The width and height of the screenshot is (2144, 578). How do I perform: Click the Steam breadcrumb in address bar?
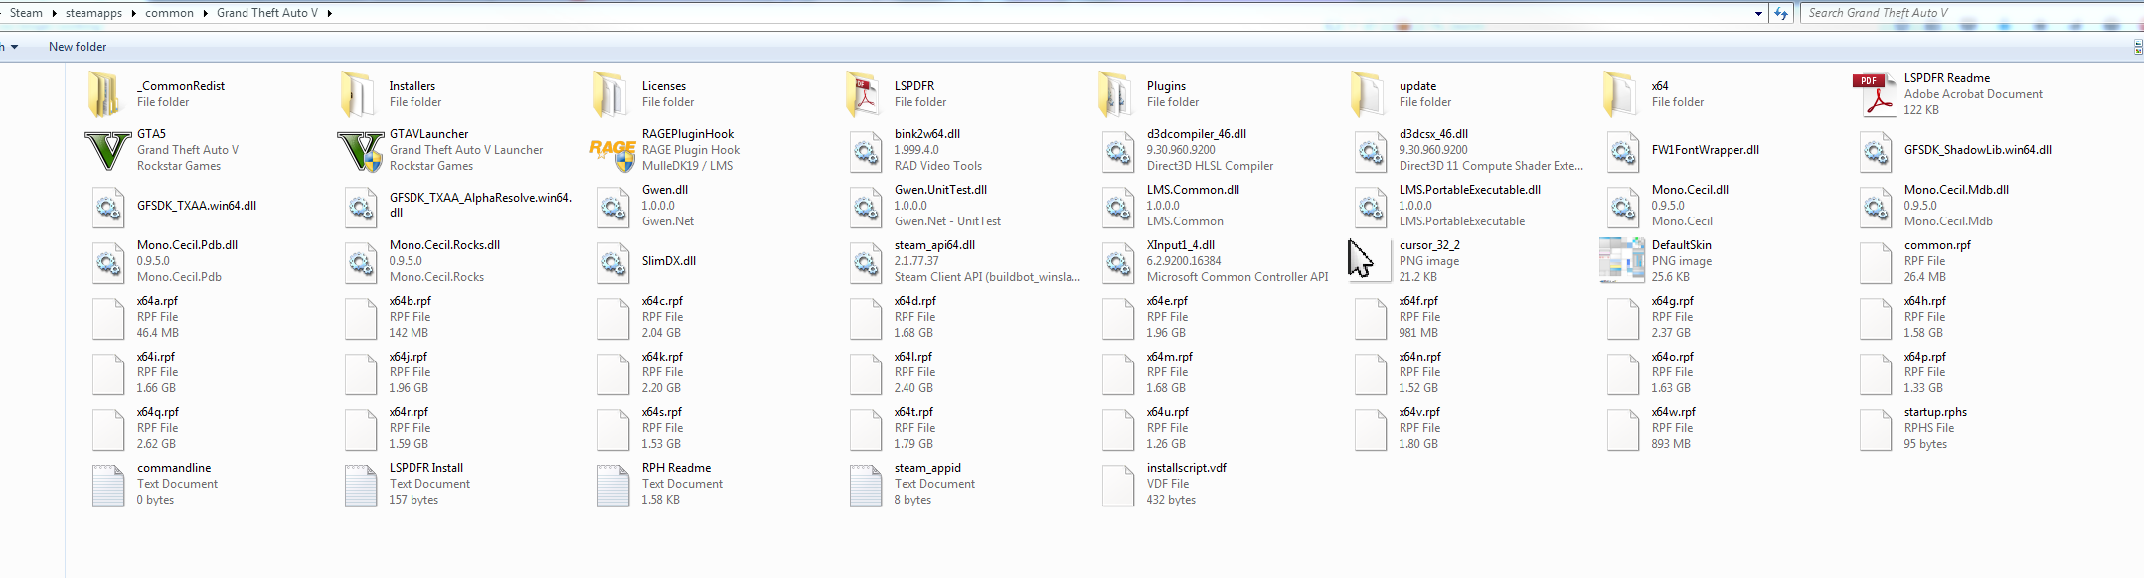click(26, 13)
